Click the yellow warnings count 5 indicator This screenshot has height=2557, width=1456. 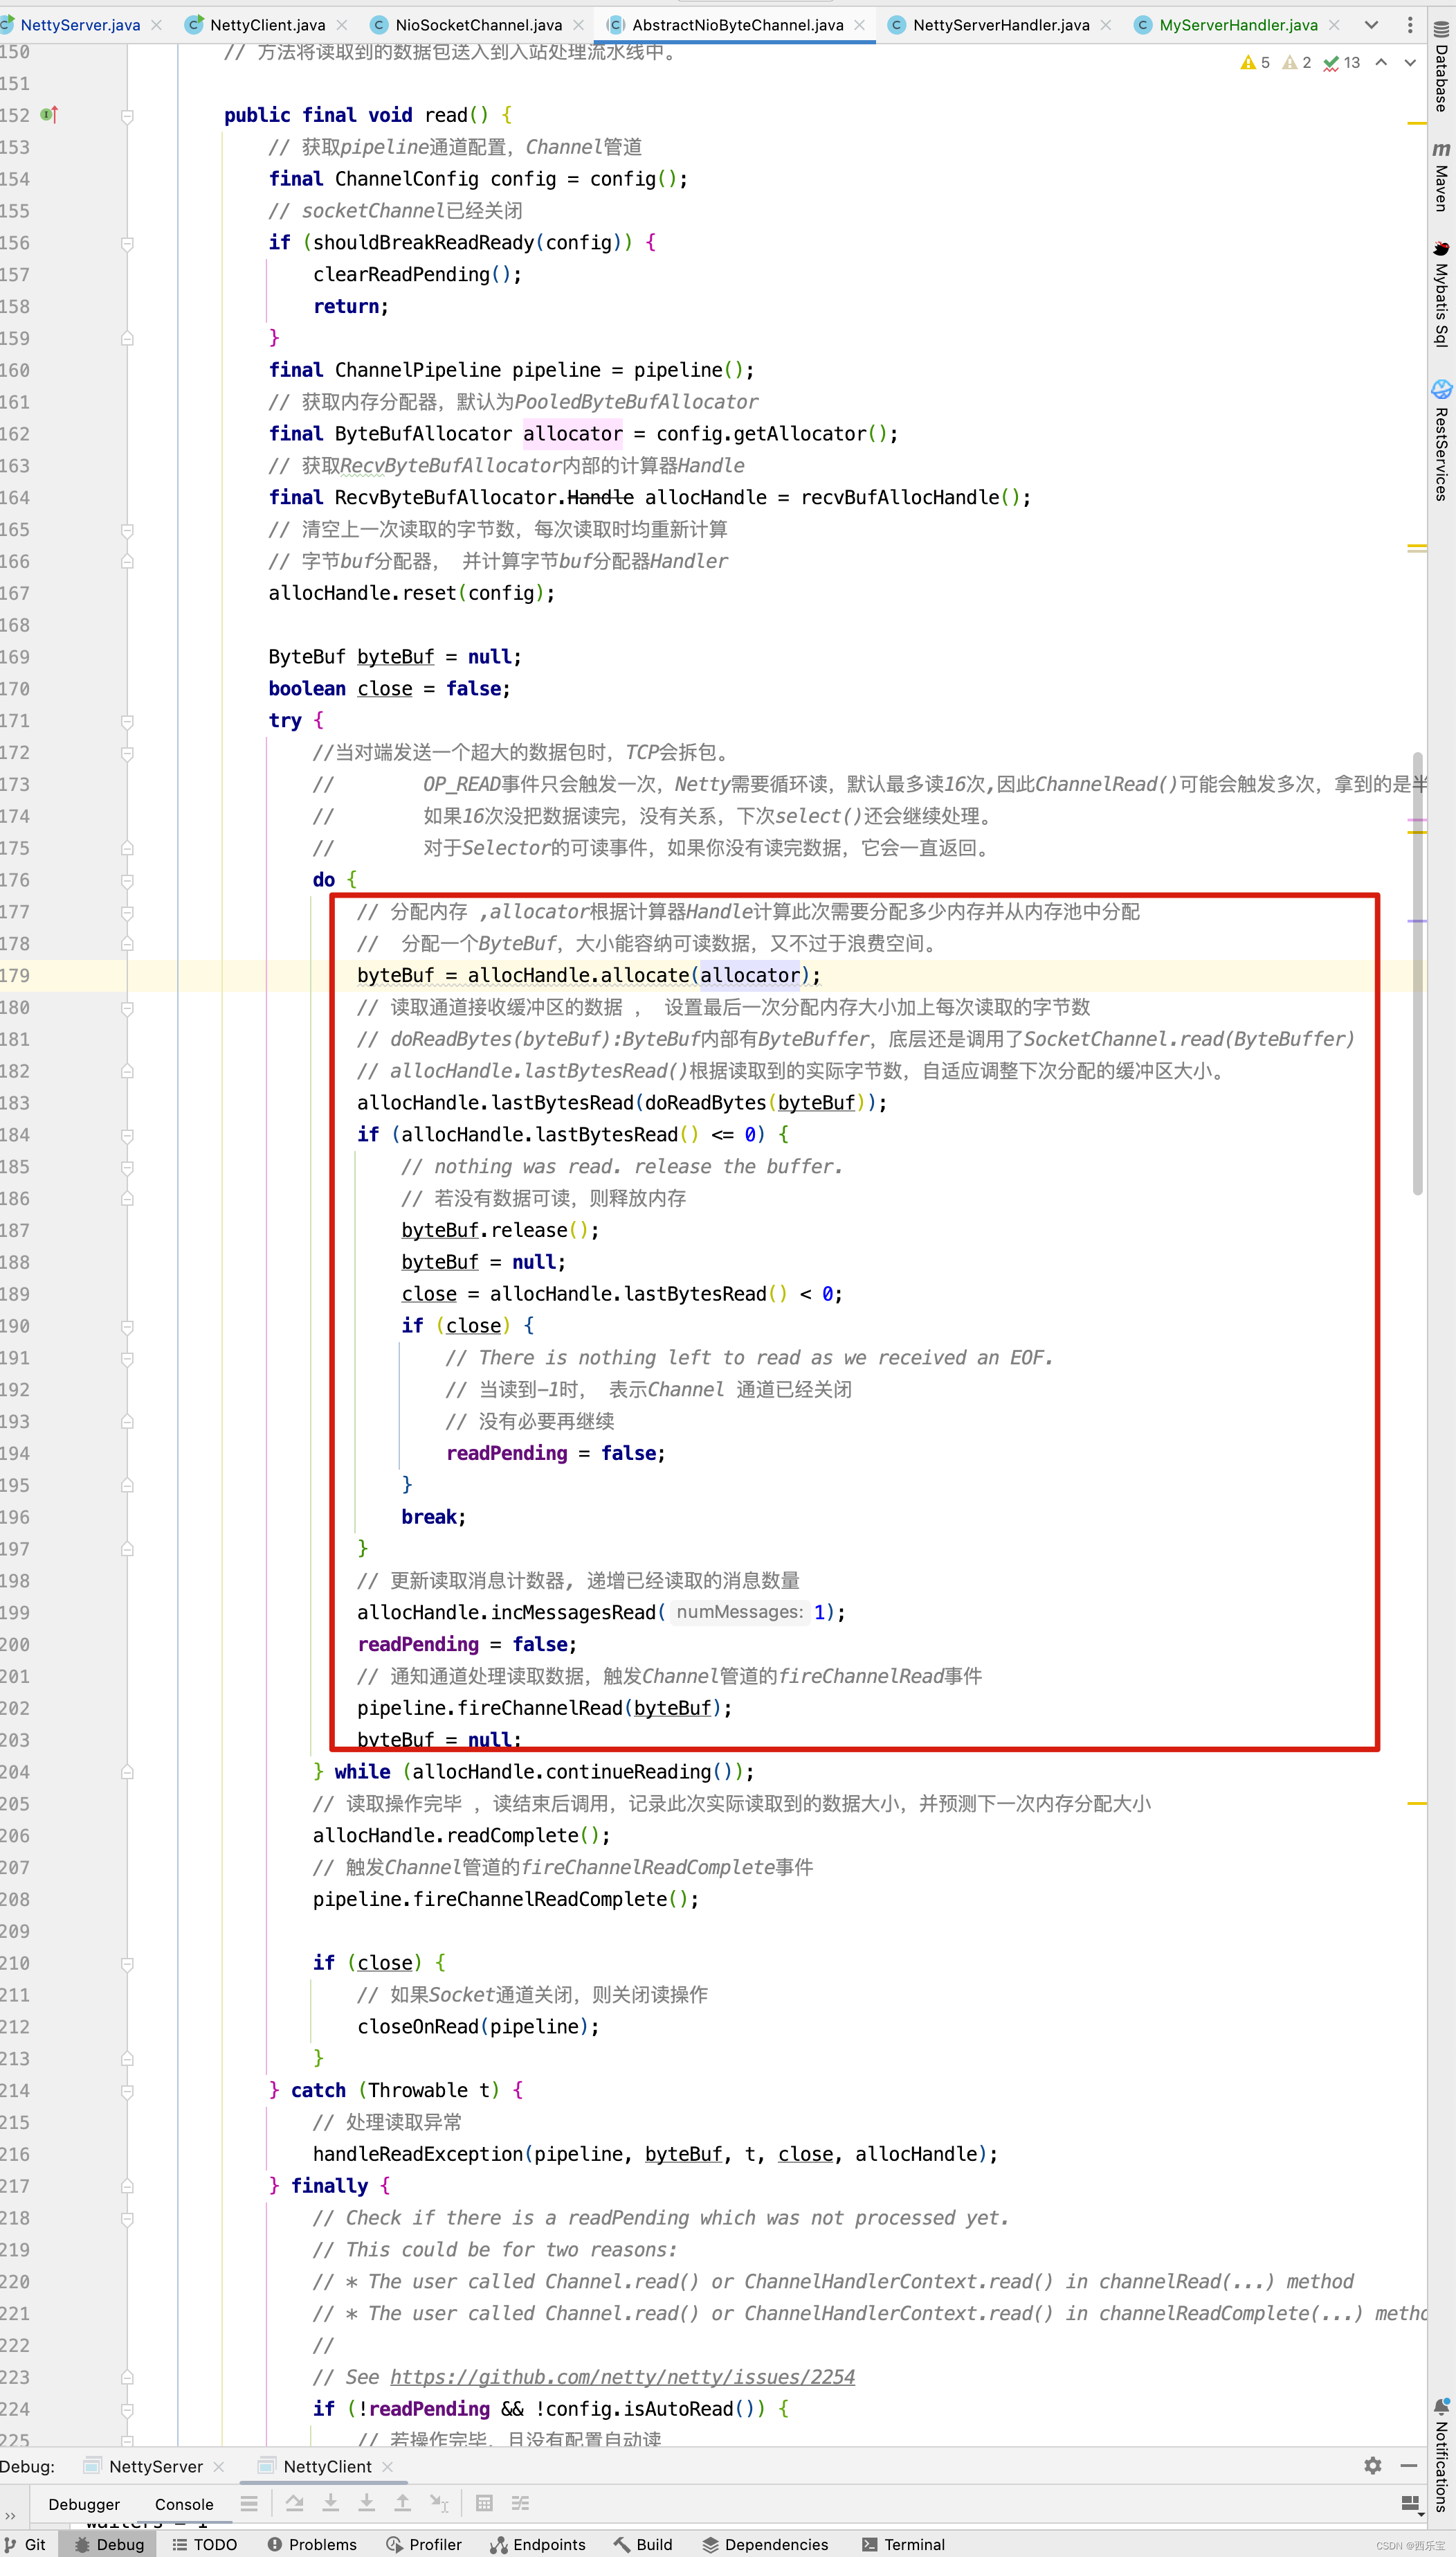click(1255, 62)
